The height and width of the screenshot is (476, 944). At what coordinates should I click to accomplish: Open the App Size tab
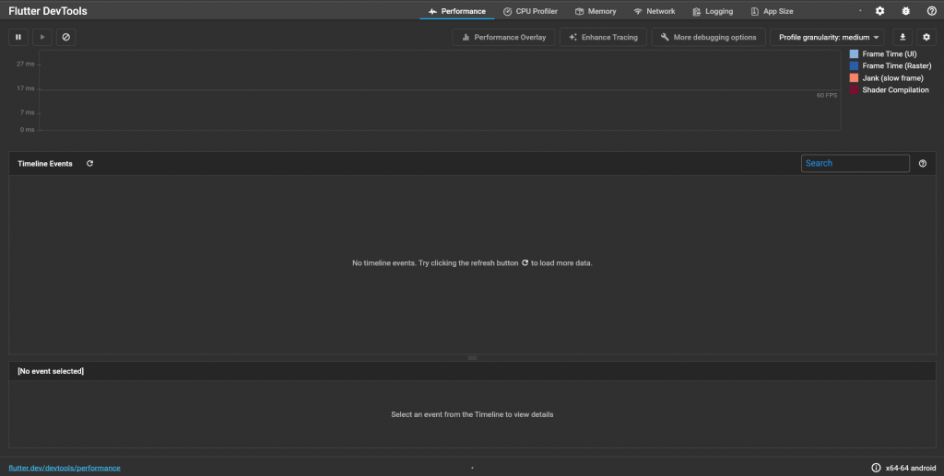tap(772, 11)
